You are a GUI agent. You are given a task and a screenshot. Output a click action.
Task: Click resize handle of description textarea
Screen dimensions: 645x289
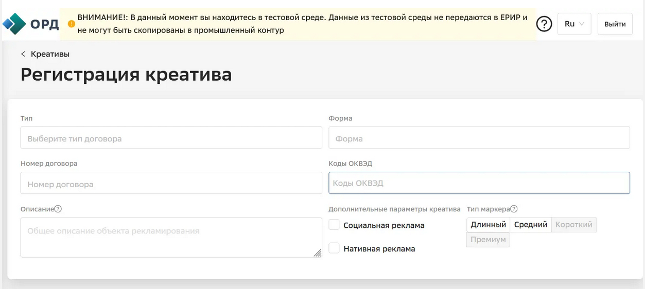[x=317, y=252]
